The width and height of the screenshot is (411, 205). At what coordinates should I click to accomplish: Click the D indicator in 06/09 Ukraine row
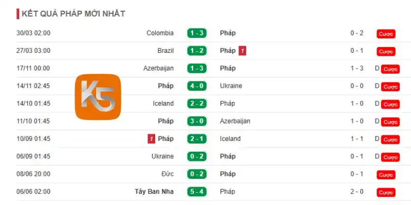377,156
